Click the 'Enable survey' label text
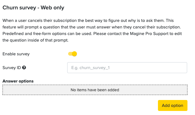This screenshot has height=115, width=195. [x=16, y=54]
